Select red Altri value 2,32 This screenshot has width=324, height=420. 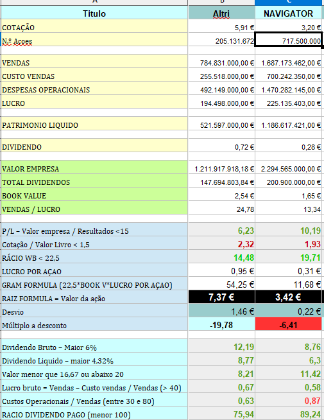point(221,244)
